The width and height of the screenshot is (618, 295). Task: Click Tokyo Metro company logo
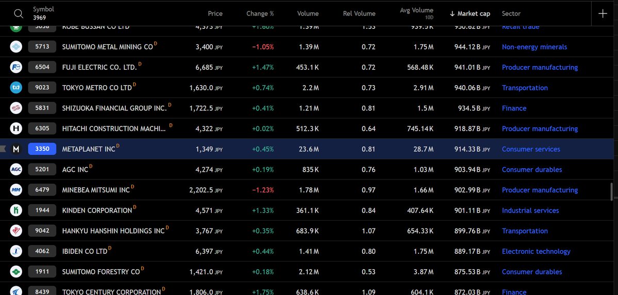click(16, 88)
